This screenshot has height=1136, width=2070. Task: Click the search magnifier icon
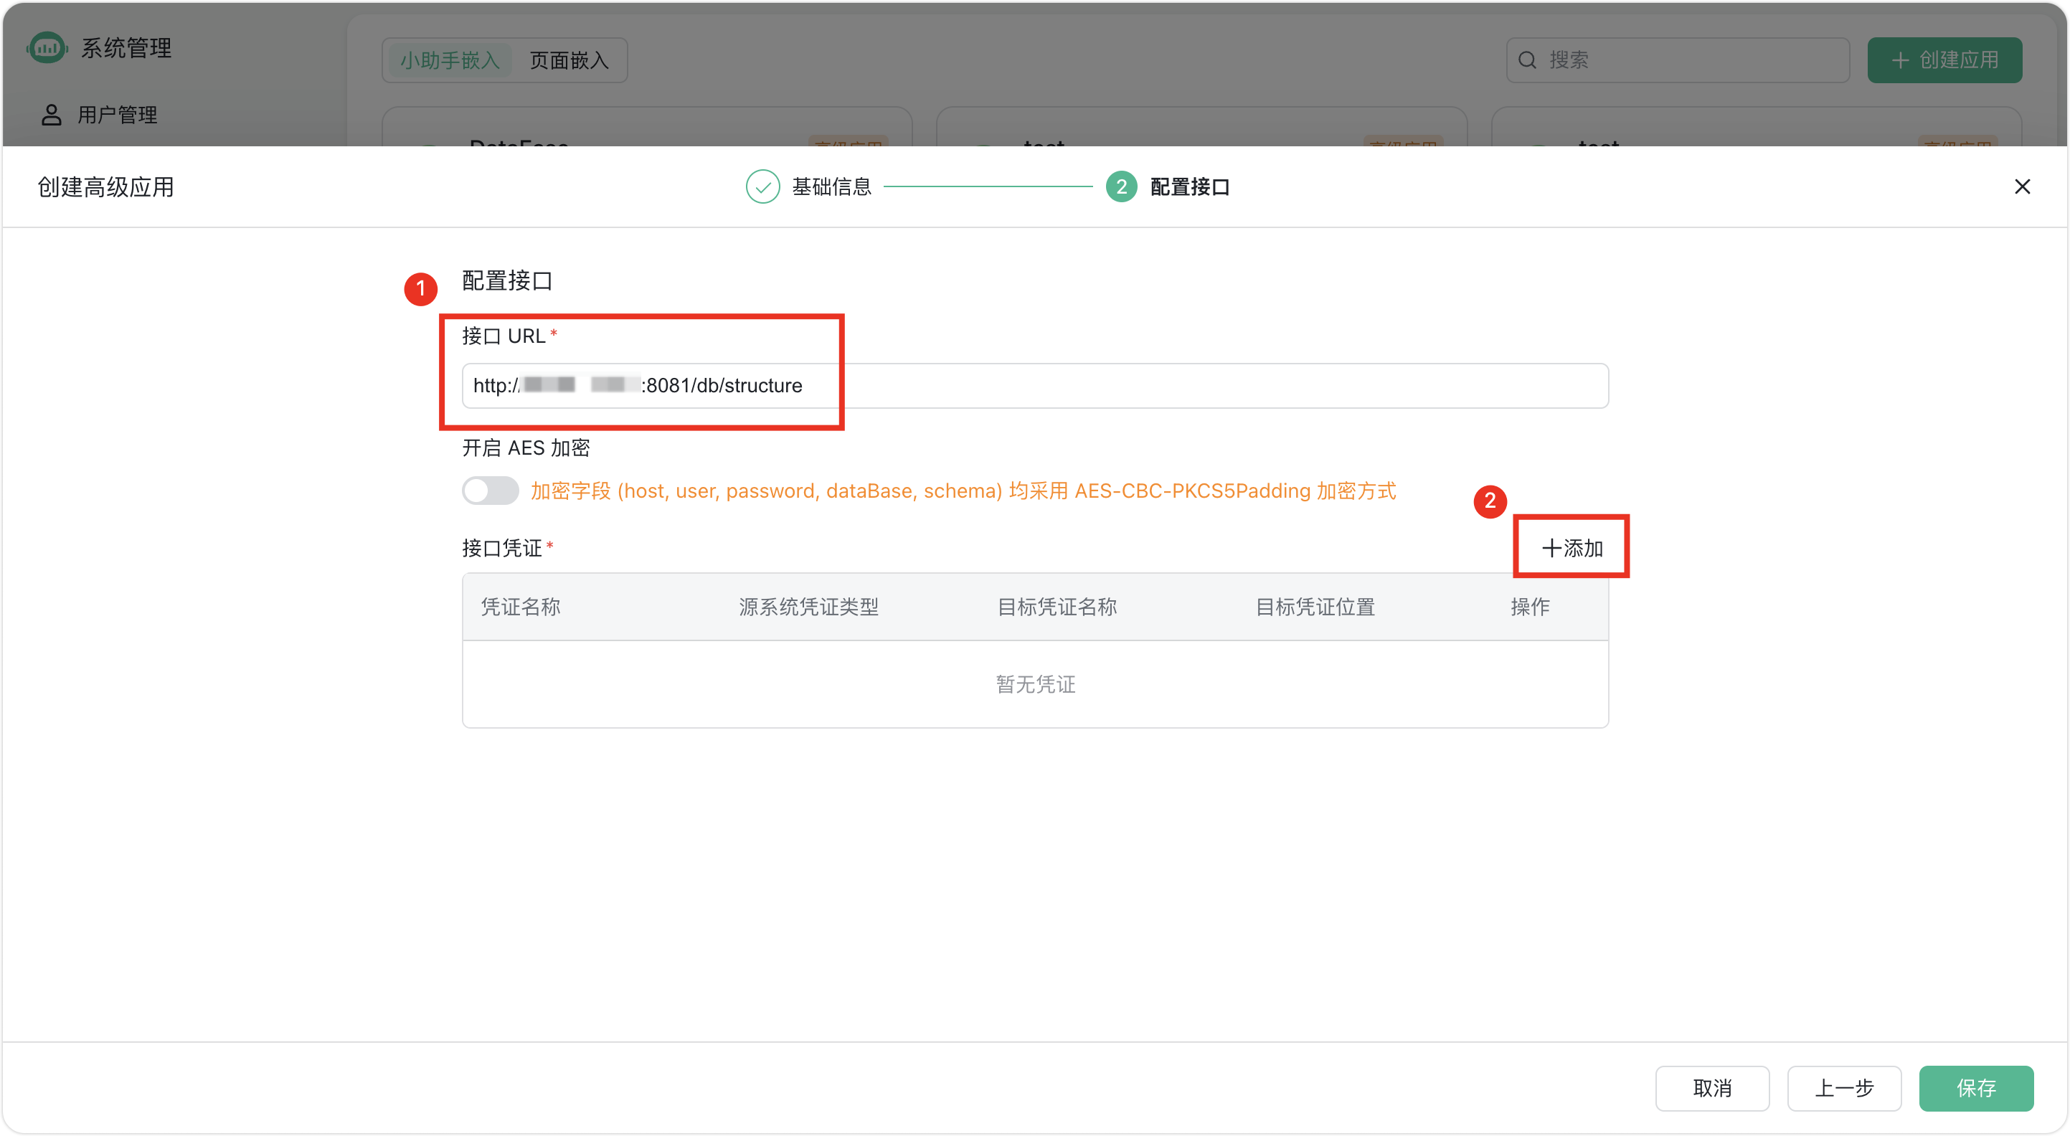[1527, 60]
